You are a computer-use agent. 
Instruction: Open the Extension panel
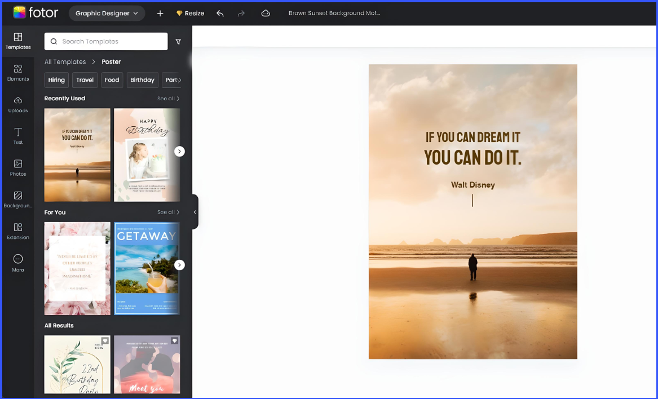point(18,231)
